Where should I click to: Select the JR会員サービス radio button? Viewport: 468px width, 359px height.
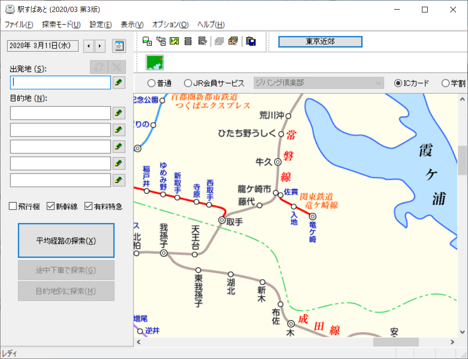[x=188, y=83]
